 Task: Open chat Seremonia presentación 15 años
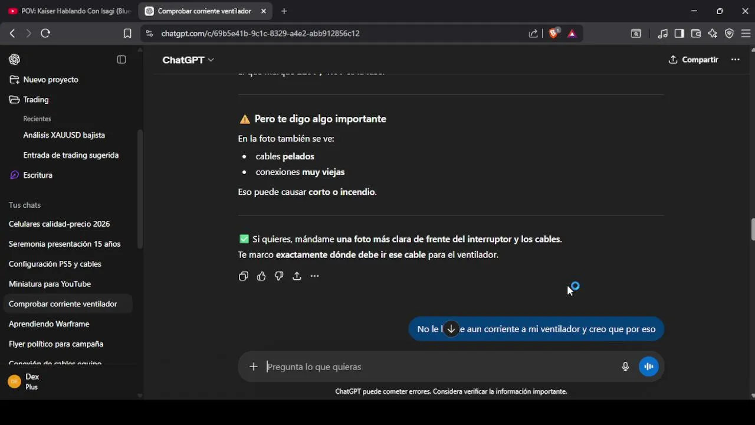[64, 244]
